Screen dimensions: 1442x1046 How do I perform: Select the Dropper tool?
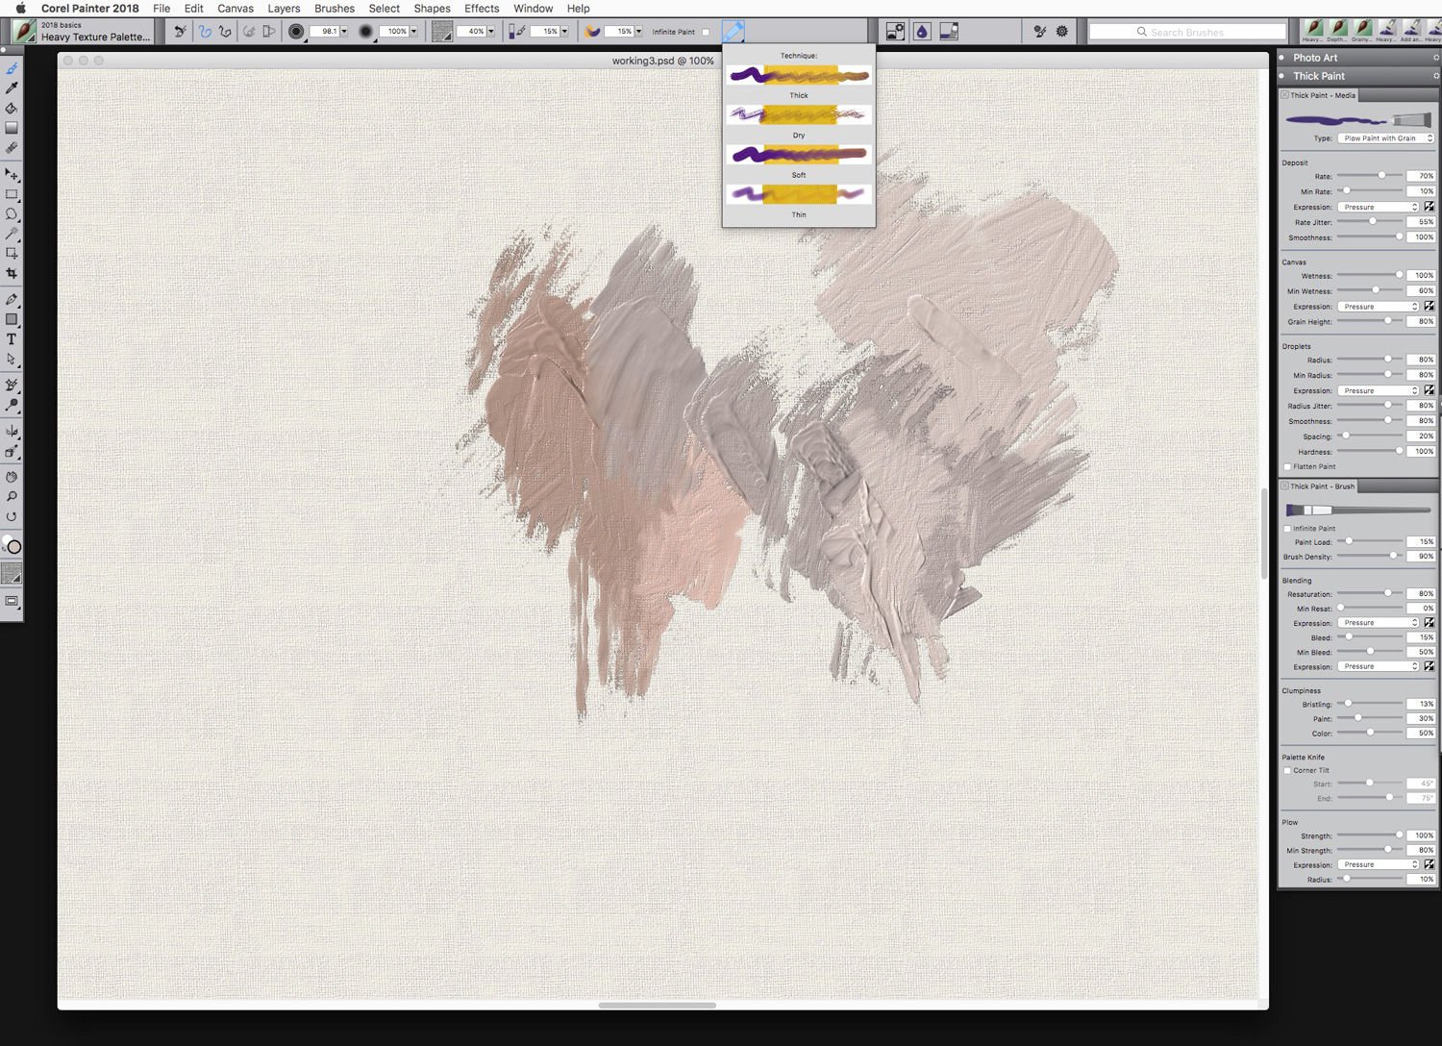point(12,88)
